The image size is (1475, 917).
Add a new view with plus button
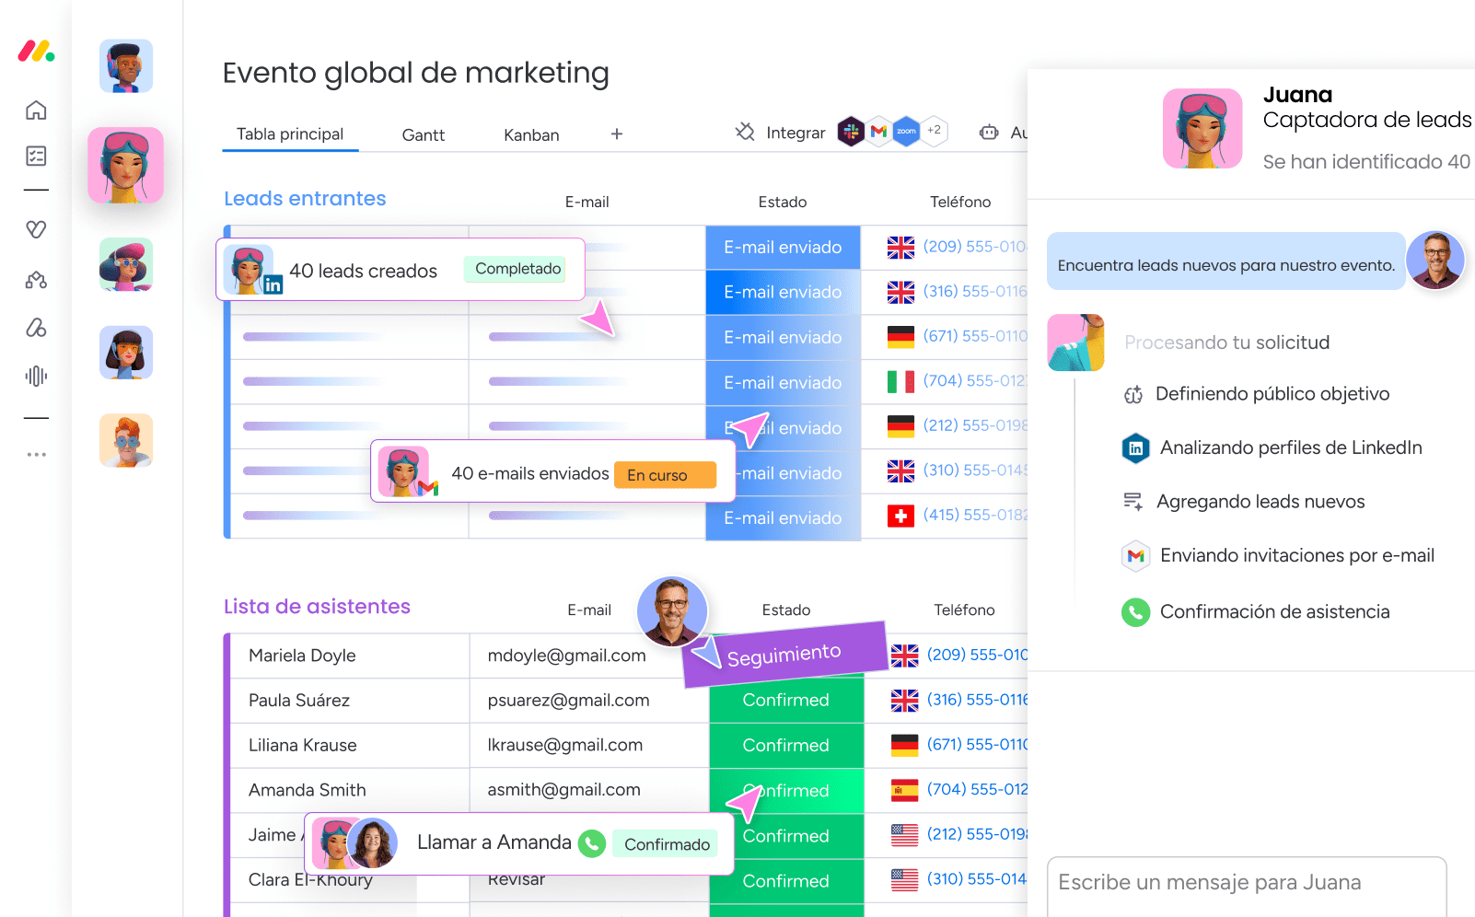[x=617, y=134]
